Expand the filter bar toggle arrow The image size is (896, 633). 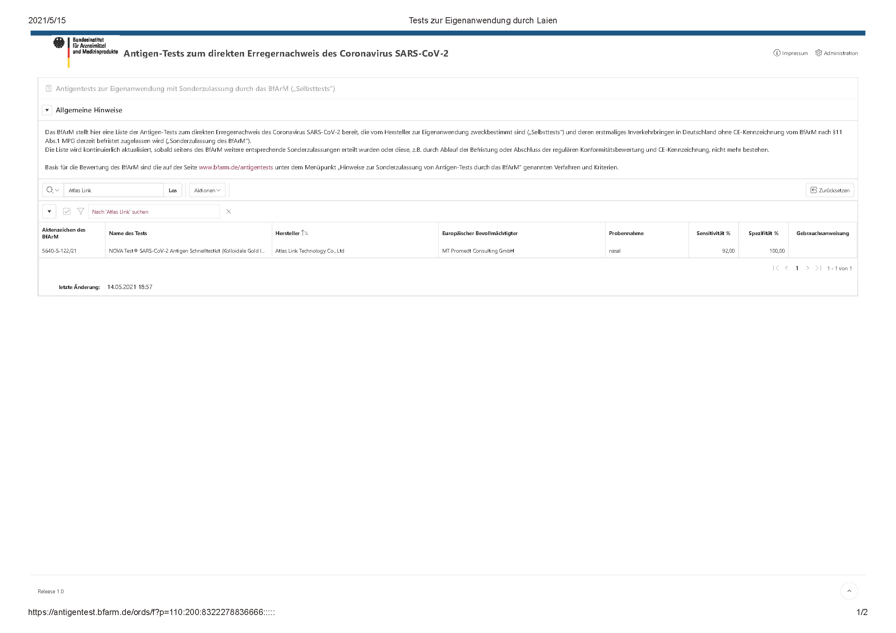pyautogui.click(x=49, y=211)
